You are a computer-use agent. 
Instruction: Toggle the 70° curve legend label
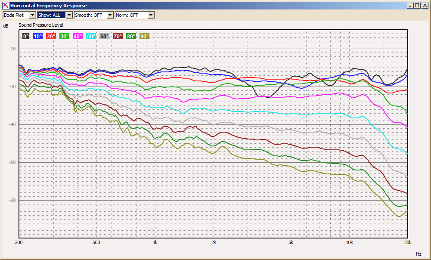[118, 36]
